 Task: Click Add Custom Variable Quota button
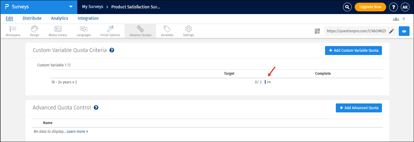tap(353, 51)
